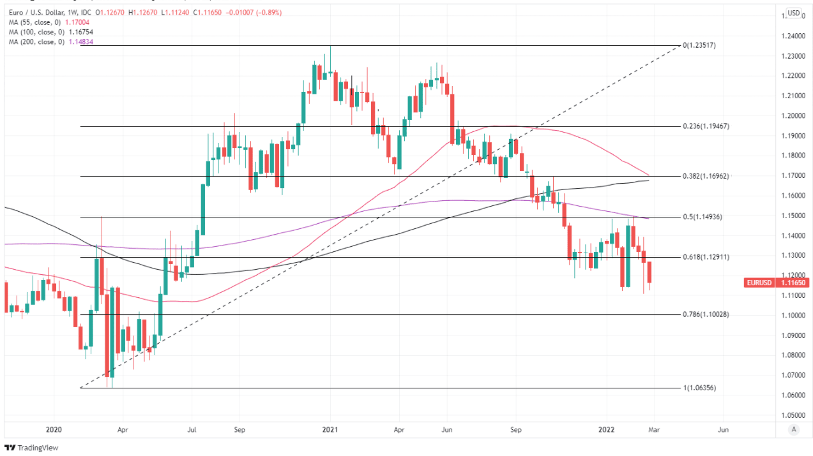
Task: Select the MA (200, close, 0) indicator legend
Action: (x=38, y=41)
